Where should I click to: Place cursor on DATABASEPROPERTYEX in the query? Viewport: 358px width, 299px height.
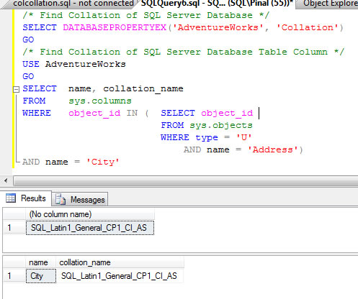(x=115, y=27)
